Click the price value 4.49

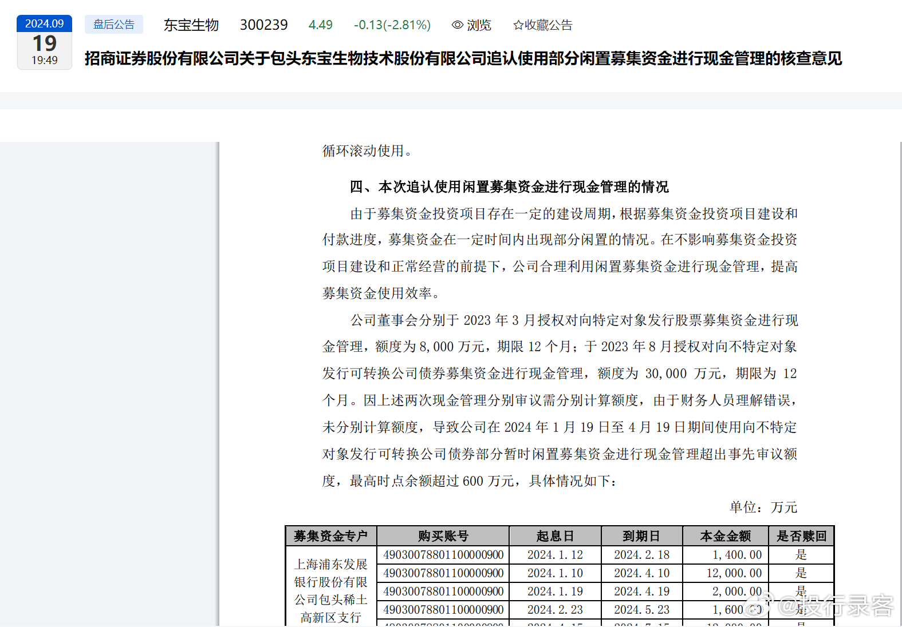point(320,25)
